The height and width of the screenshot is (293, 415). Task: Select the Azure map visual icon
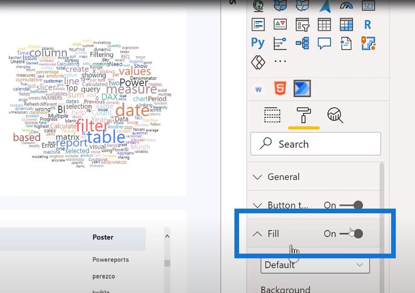coord(325,6)
